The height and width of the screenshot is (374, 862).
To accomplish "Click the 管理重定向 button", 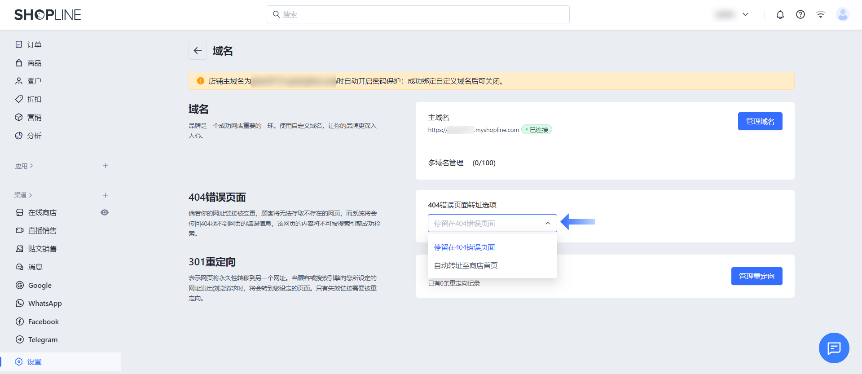I will (x=756, y=276).
